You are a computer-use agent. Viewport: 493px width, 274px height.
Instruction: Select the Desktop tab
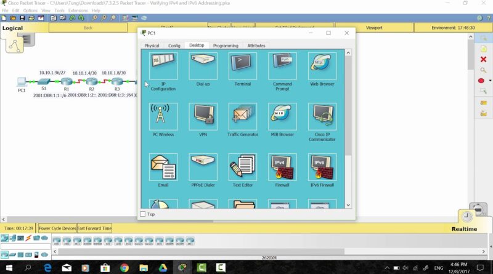[x=197, y=45]
